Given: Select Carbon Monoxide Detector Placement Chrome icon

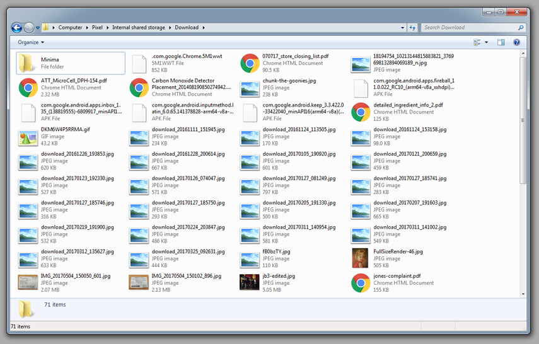Looking at the screenshot, I should (x=139, y=88).
